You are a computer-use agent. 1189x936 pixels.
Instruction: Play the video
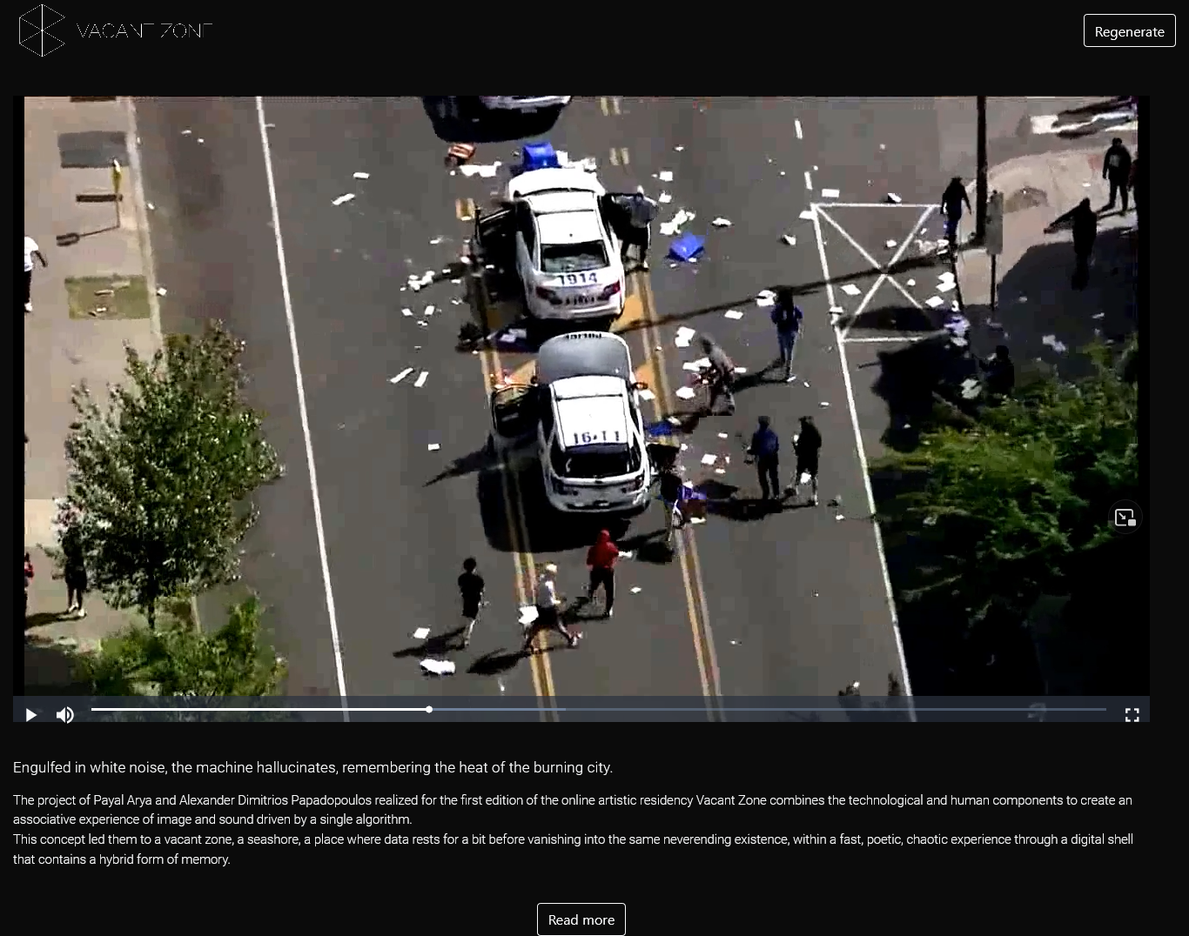(x=31, y=715)
